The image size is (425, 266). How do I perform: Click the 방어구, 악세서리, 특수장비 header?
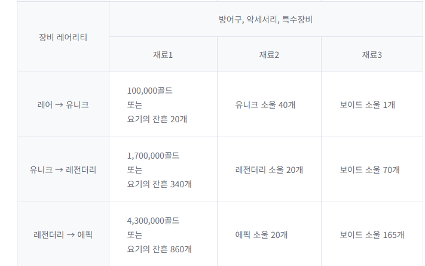coord(266,19)
